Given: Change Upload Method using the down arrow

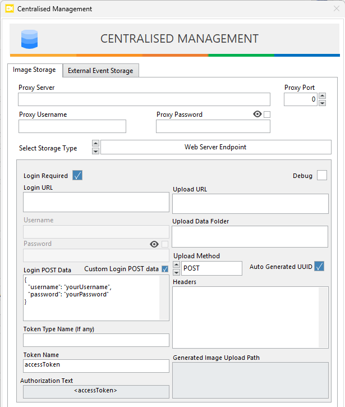Looking at the screenshot, I should coord(177,272).
